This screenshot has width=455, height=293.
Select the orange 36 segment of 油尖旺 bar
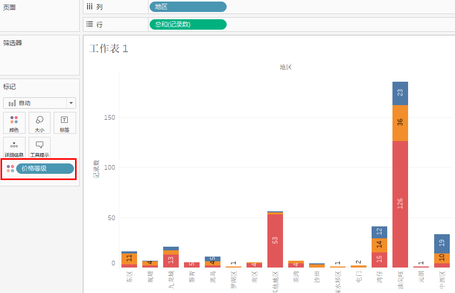pyautogui.click(x=400, y=123)
